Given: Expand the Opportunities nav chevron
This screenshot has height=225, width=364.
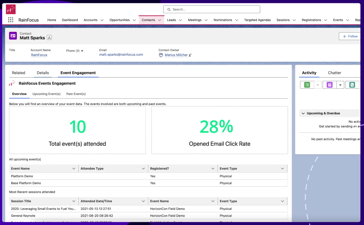Looking at the screenshot, I should (x=134, y=20).
